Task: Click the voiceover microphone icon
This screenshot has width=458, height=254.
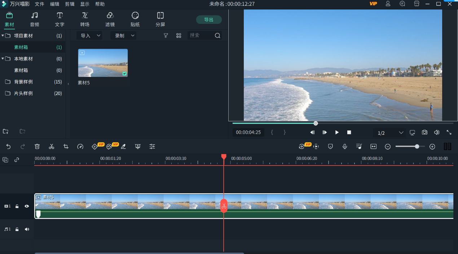Action: [x=345, y=146]
